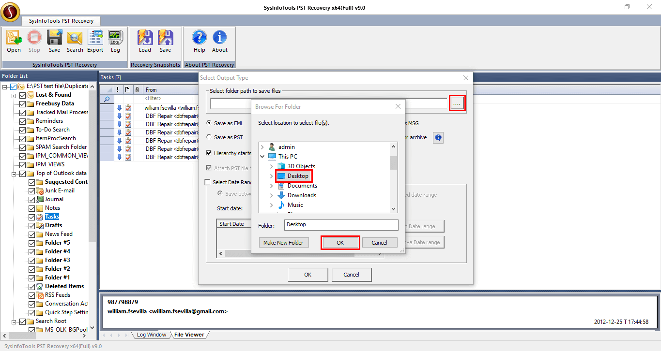
Task: Select the Reminders tree item
Action: pos(49,121)
